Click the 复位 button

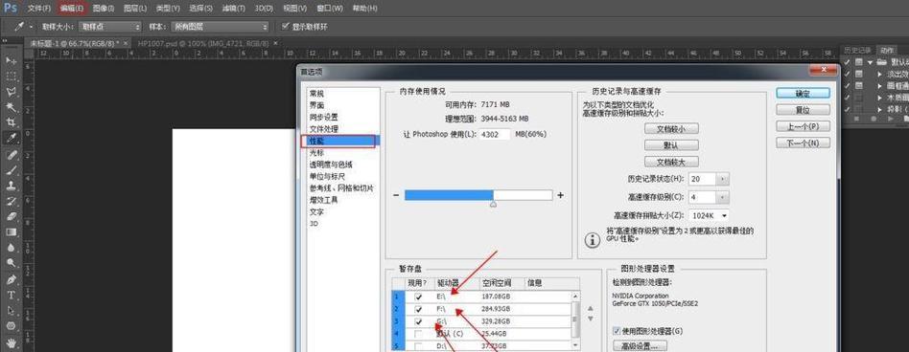[803, 110]
